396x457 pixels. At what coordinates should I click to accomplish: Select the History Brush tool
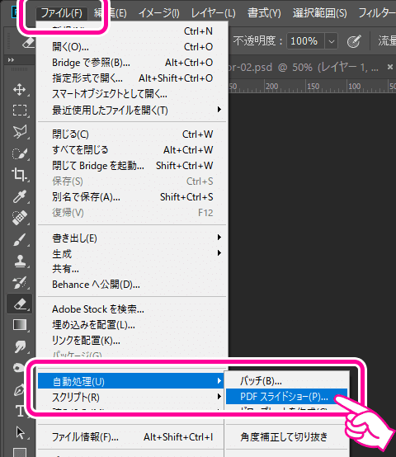click(x=20, y=282)
